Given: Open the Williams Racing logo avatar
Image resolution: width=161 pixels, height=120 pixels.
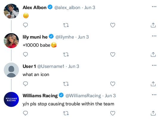Looking at the screenshot, I should point(11,99).
